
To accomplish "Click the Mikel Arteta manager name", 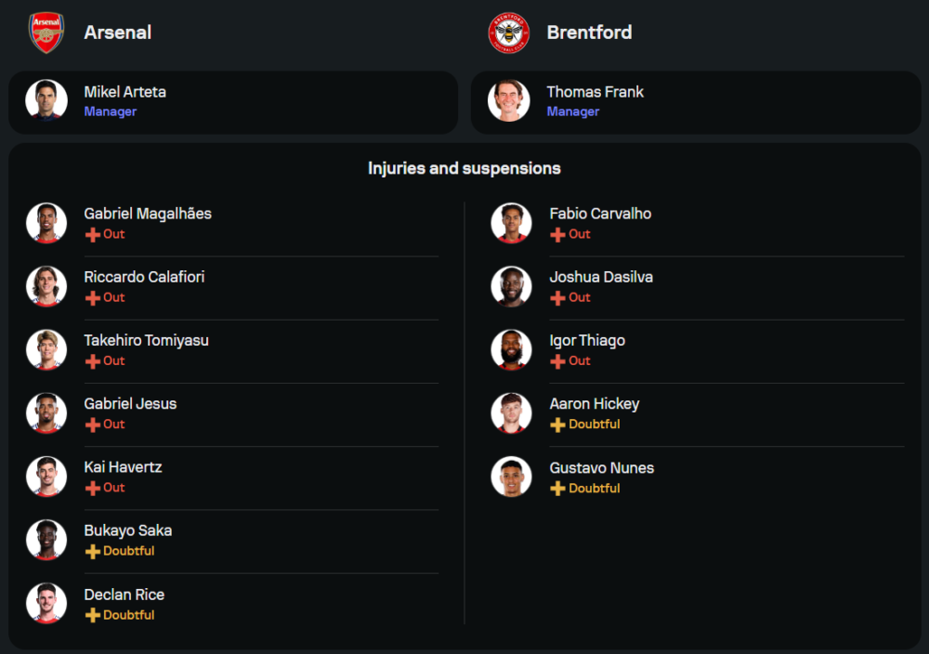I will coord(125,92).
